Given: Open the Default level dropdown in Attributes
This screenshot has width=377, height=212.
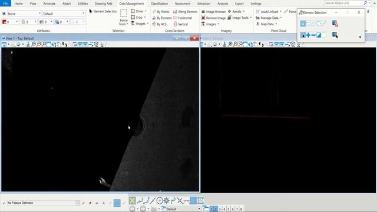Looking at the screenshot, I should (x=64, y=14).
